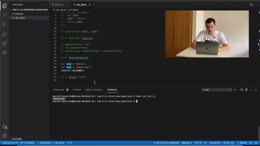
Task: Select var_let.js in the Explorer tree
Action: [x=20, y=18]
